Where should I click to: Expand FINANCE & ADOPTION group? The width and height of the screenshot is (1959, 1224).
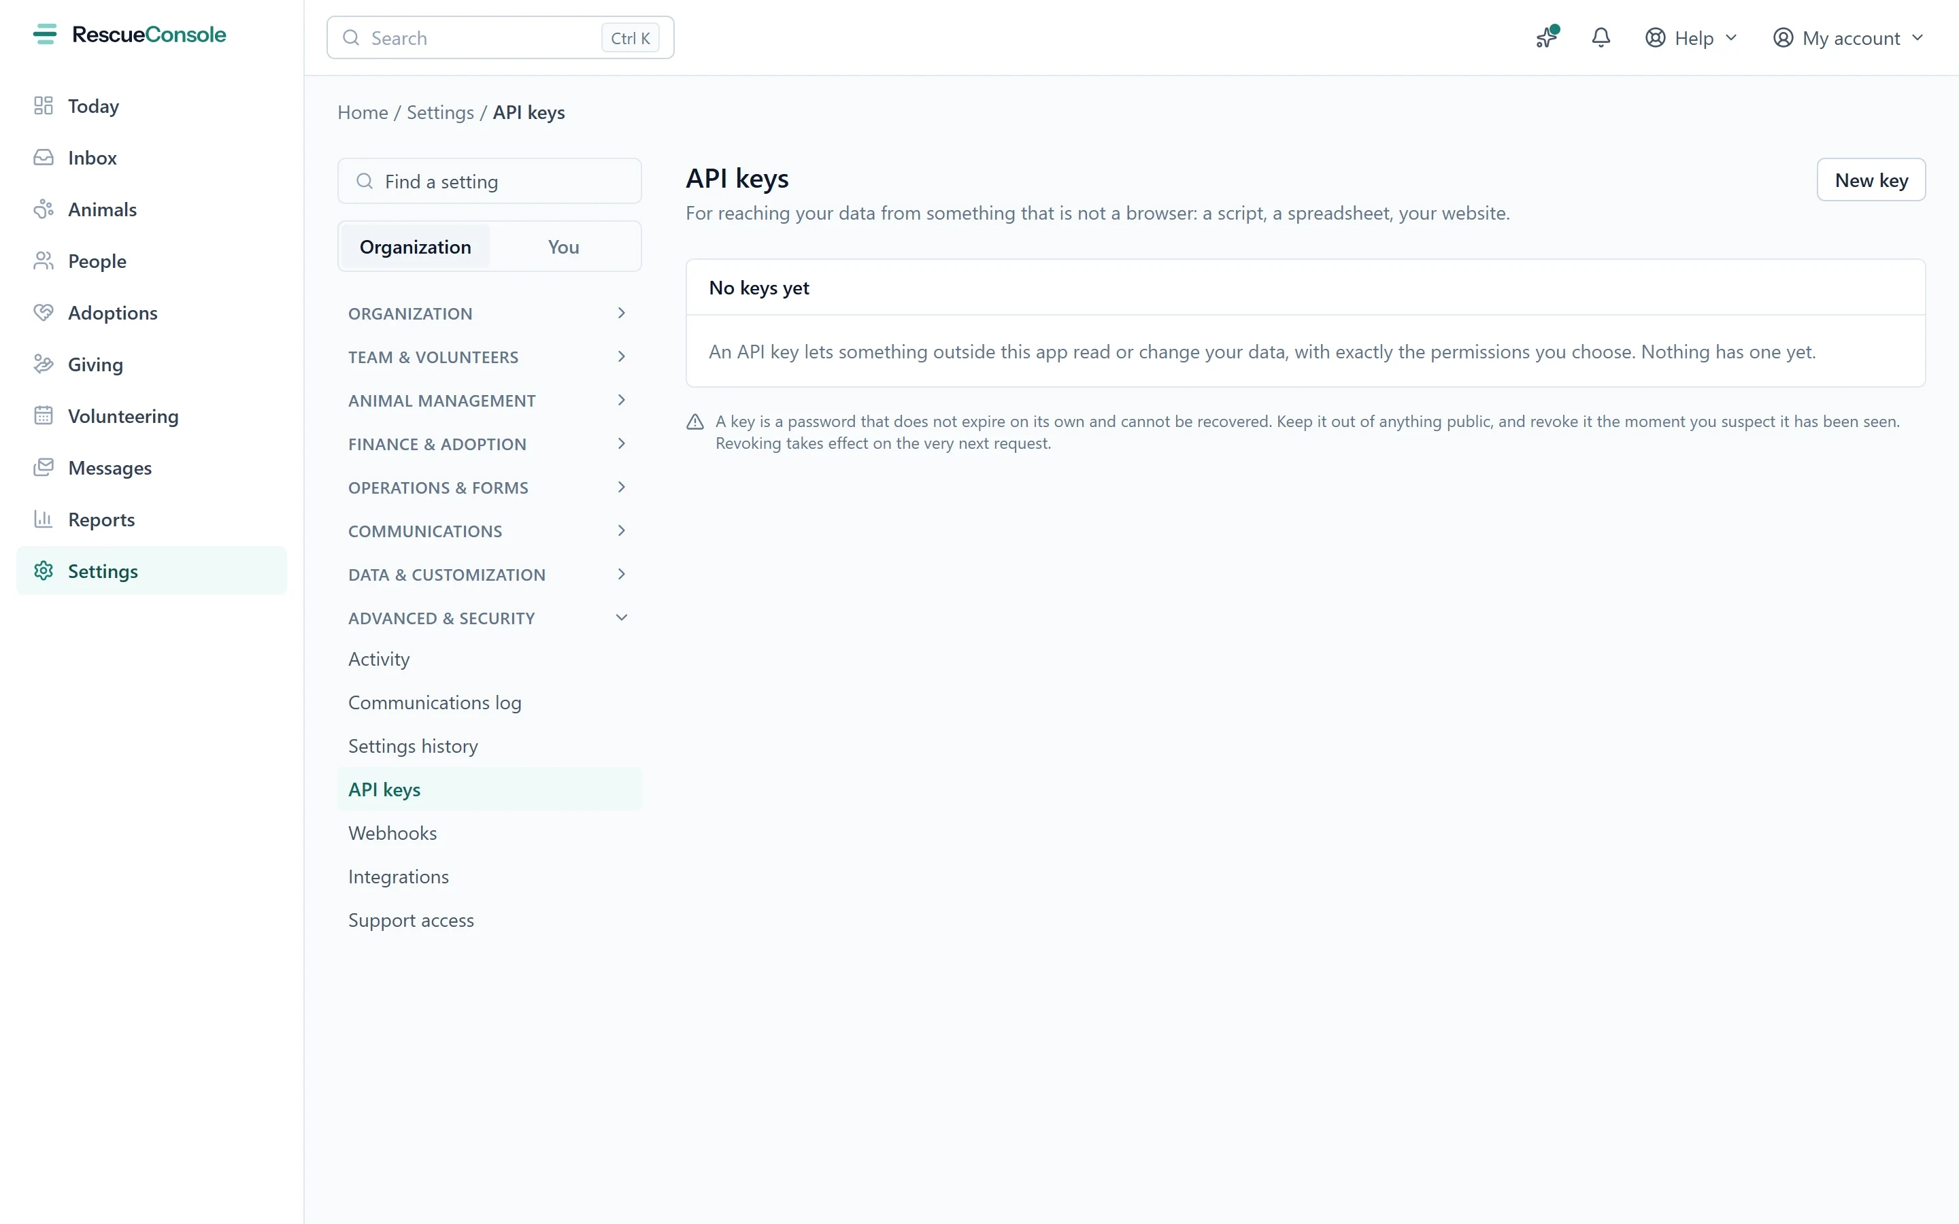tap(489, 445)
